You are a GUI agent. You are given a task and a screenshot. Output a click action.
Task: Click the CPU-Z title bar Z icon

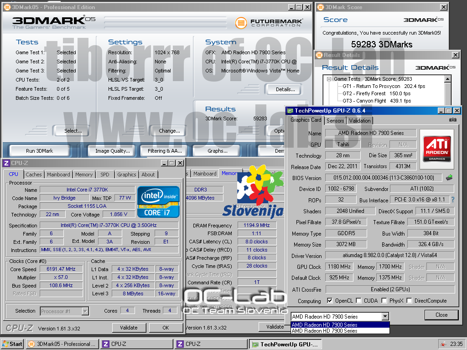point(6,163)
